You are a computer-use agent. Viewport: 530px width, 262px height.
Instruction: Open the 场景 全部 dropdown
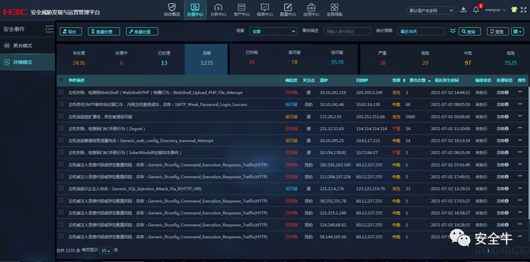(273, 31)
